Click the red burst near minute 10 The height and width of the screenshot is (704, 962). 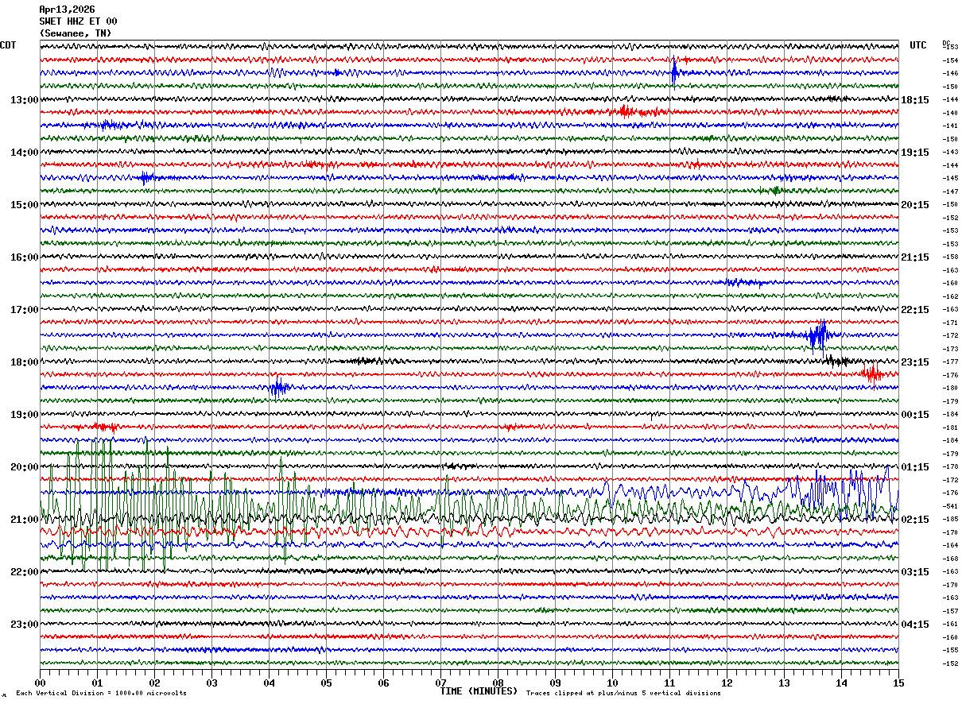tap(625, 112)
